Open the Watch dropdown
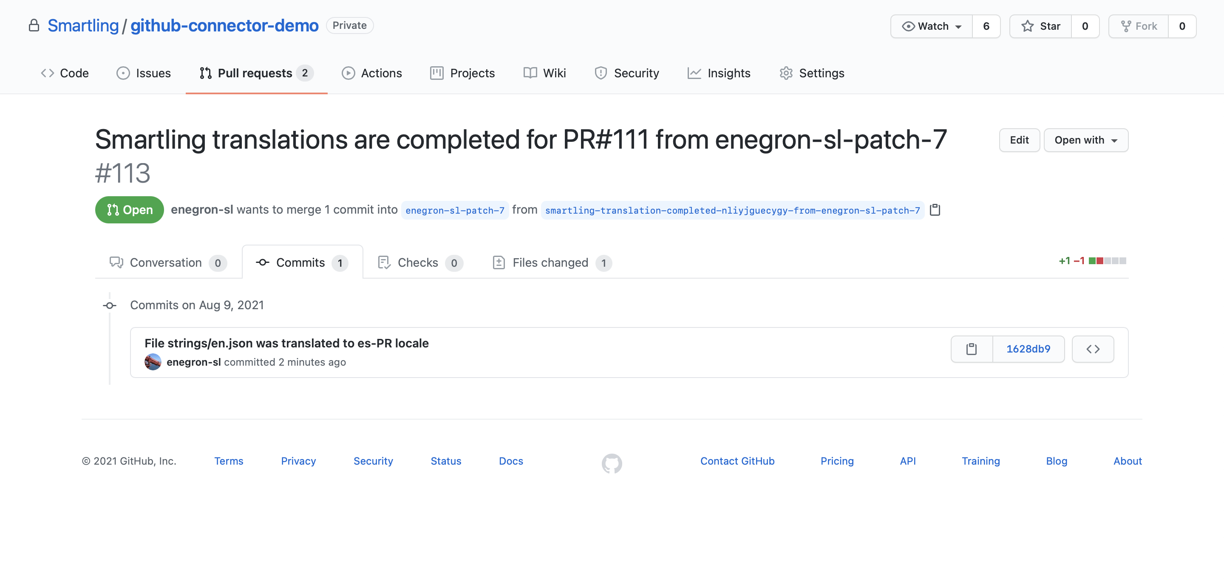This screenshot has height=581, width=1224. pyautogui.click(x=931, y=26)
